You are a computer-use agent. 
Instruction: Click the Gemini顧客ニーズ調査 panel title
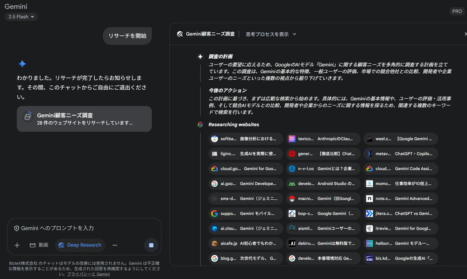[210, 34]
